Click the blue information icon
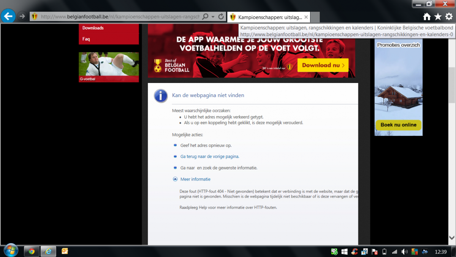The height and width of the screenshot is (257, 456). [161, 96]
